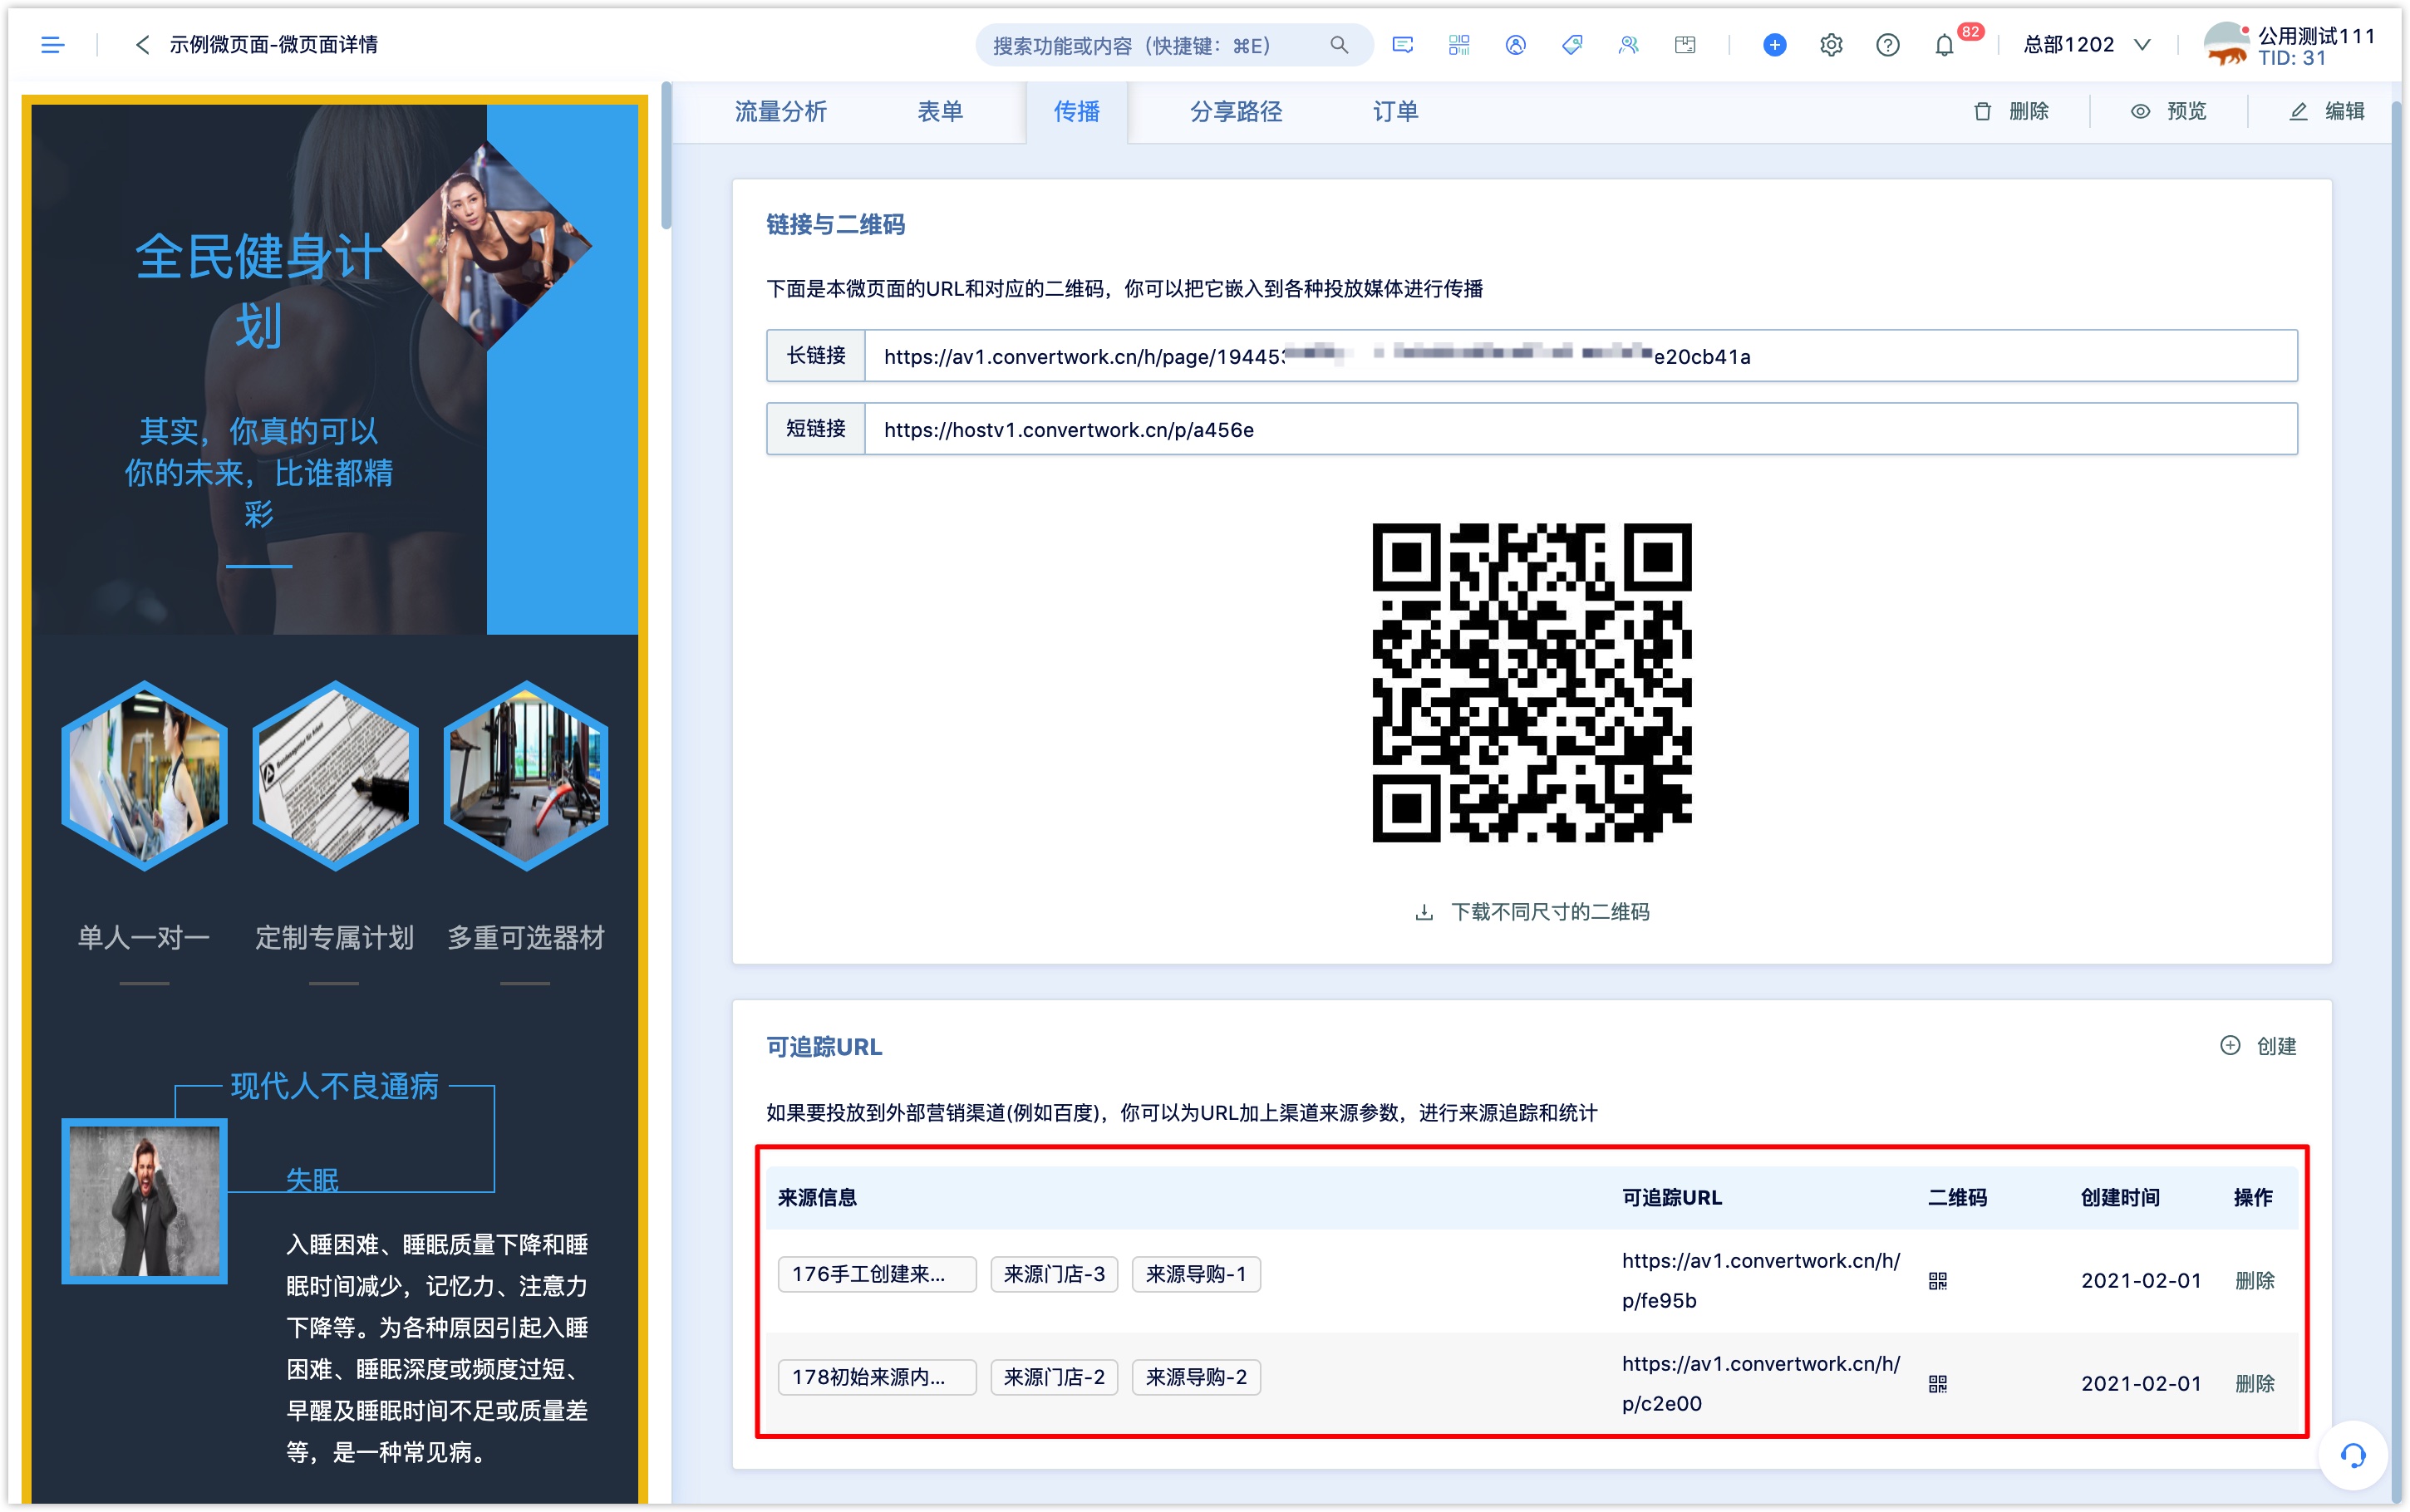Screen dimensions: 2410x1512
Task: Open the message list icon in header
Action: pyautogui.click(x=1402, y=45)
